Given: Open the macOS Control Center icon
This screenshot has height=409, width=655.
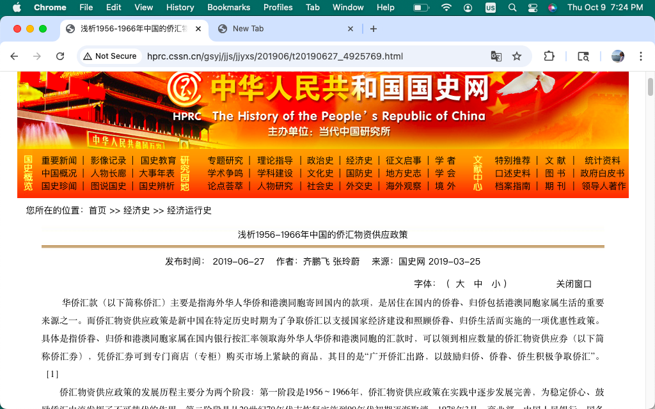Looking at the screenshot, I should [x=532, y=8].
